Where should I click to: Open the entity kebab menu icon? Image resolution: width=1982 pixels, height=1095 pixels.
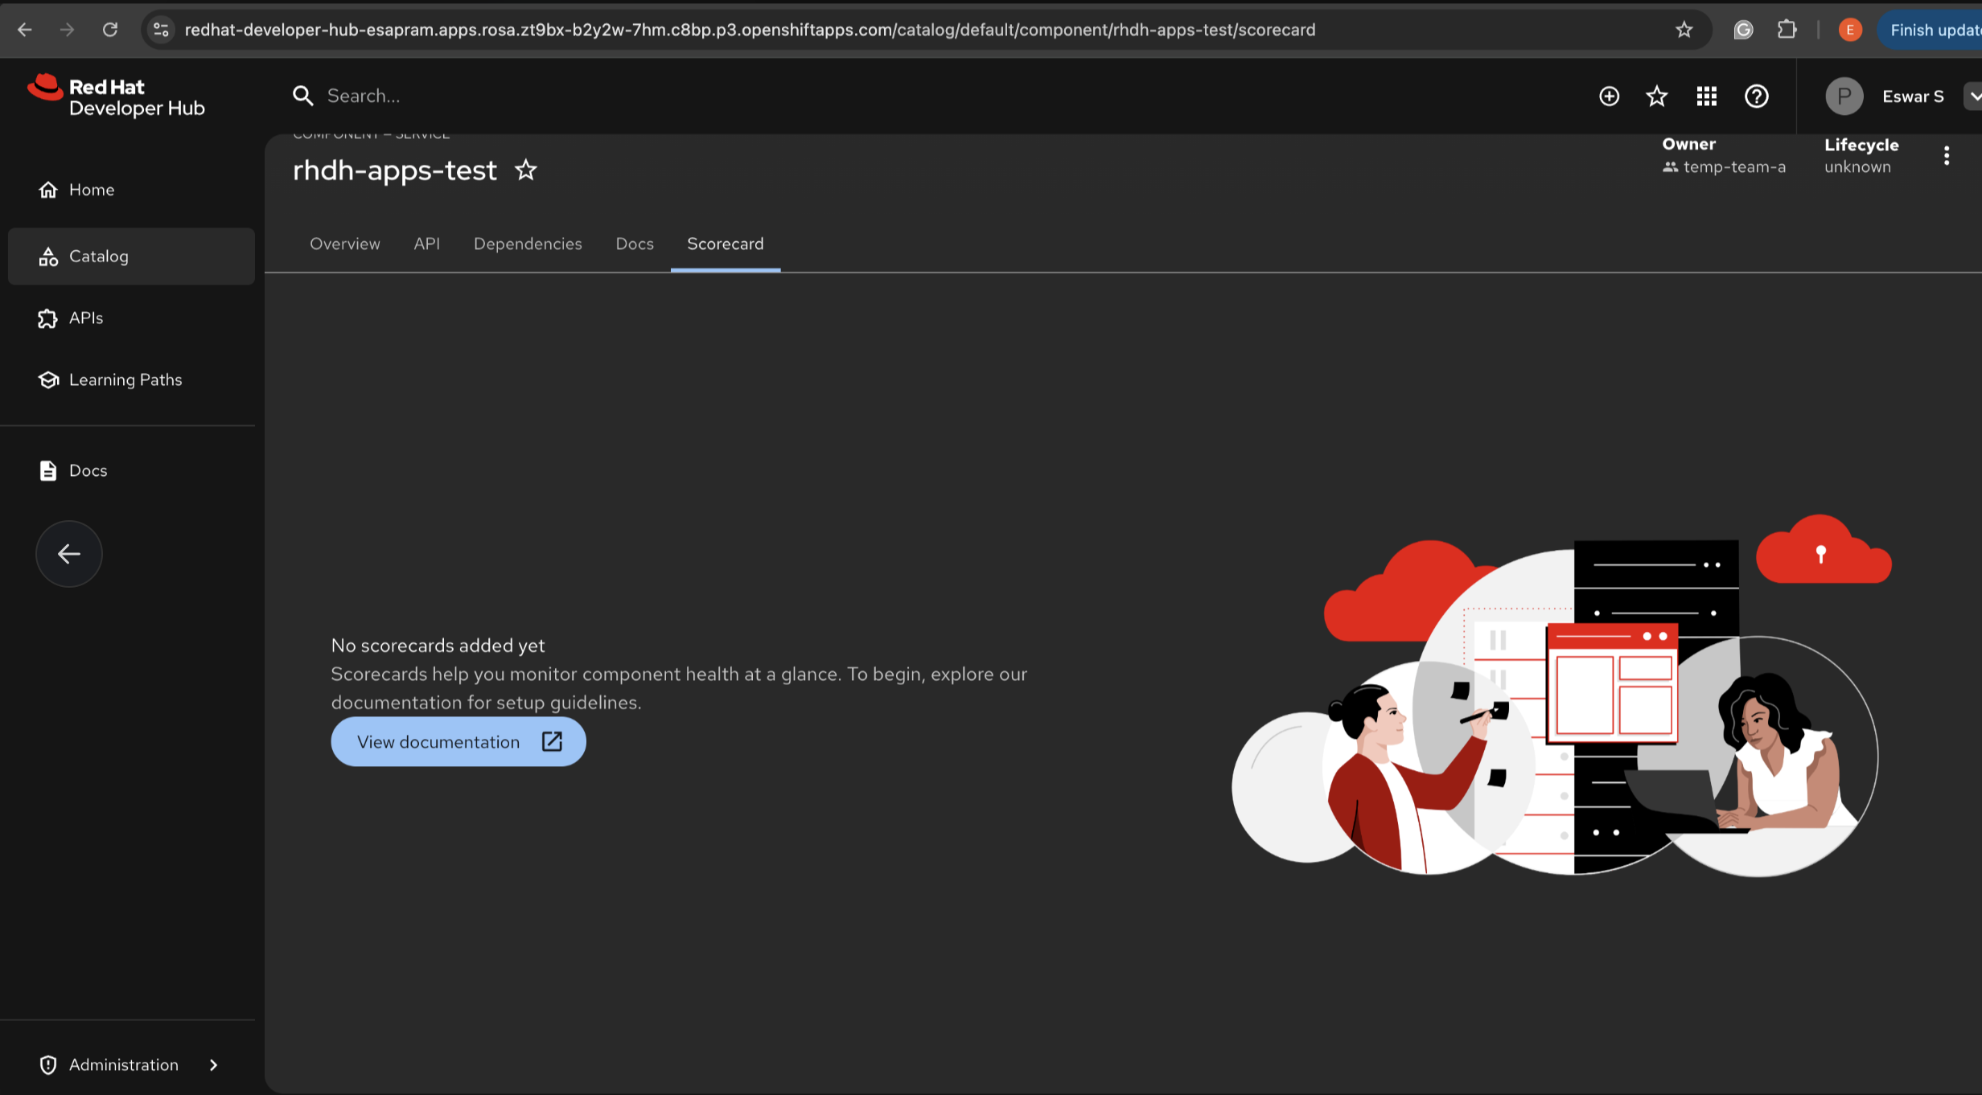(x=1946, y=156)
